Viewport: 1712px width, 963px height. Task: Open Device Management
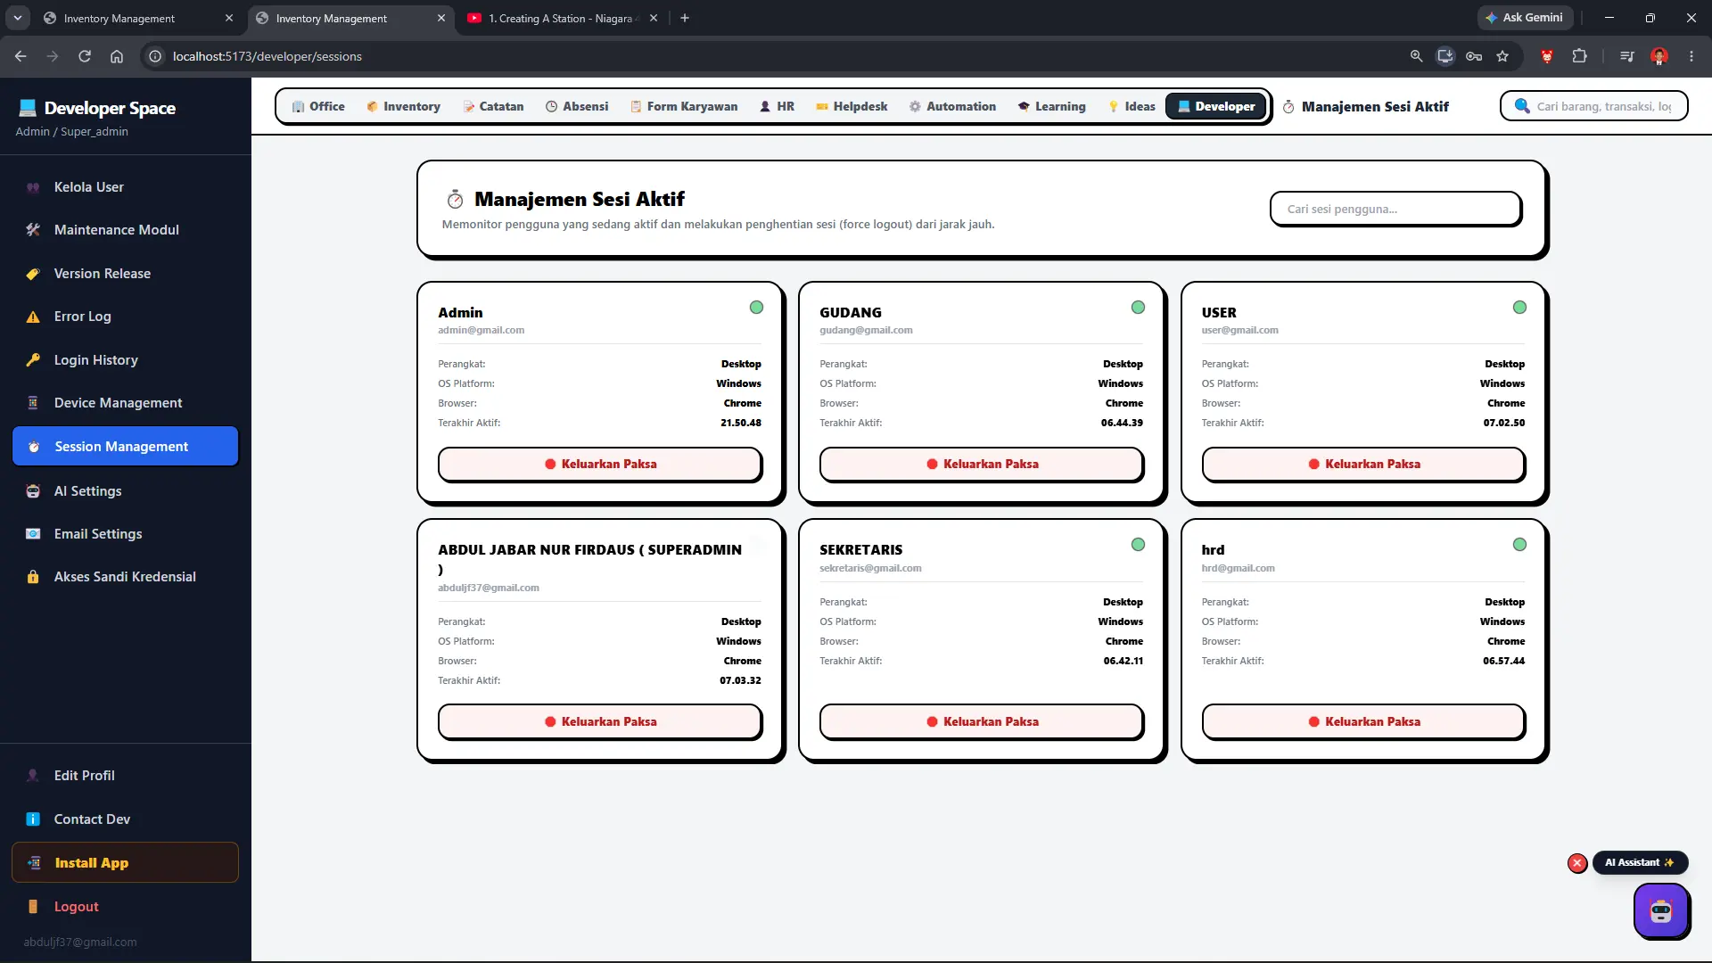click(125, 403)
